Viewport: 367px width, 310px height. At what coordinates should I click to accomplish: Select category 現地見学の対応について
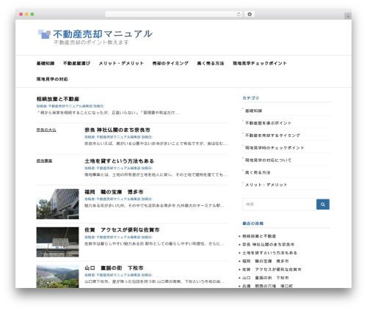click(x=268, y=160)
